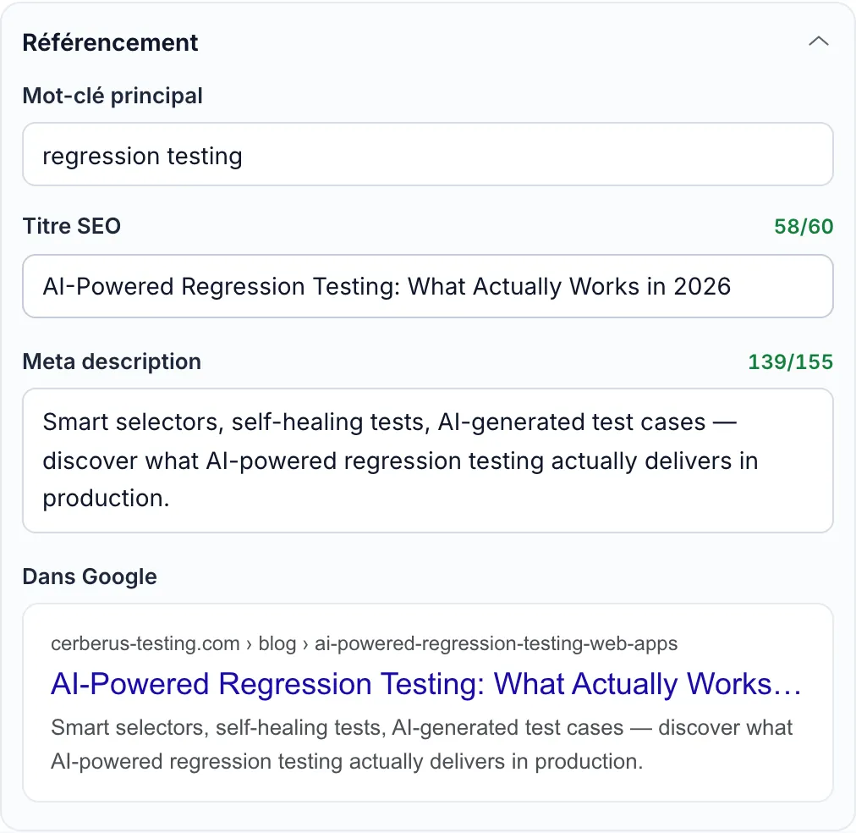
Task: Open the Google preview title link
Action: [x=425, y=683]
